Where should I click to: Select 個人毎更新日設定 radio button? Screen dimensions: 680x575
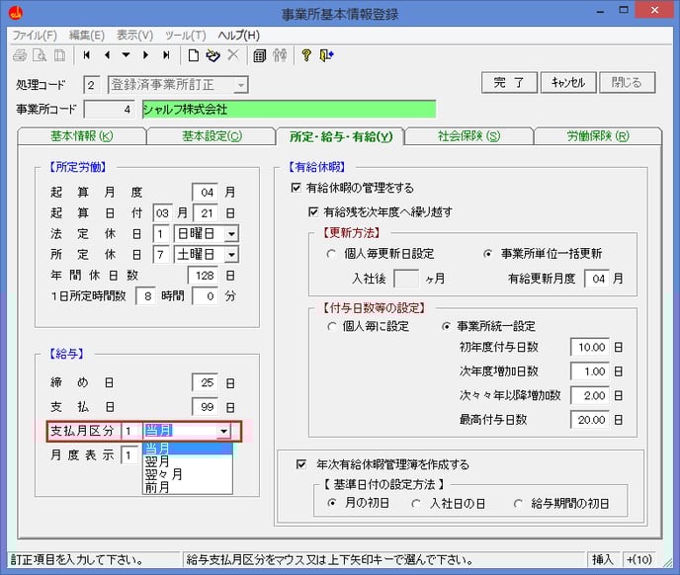pyautogui.click(x=331, y=254)
